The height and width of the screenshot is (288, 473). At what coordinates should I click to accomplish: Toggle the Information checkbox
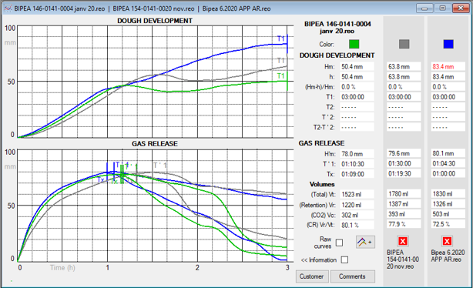pyautogui.click(x=344, y=260)
